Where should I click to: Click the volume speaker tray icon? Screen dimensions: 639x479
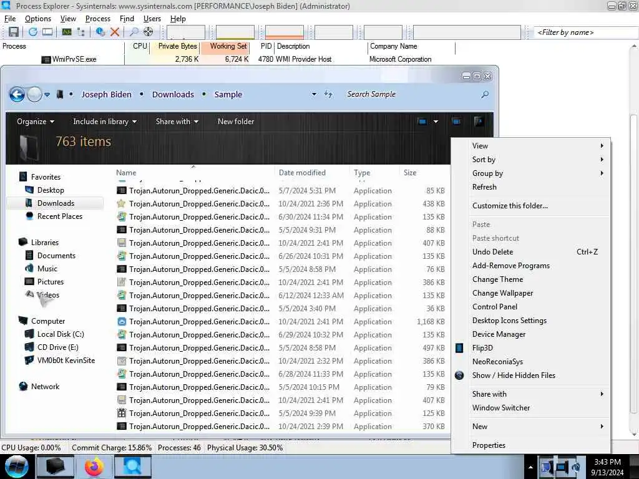[x=576, y=467]
